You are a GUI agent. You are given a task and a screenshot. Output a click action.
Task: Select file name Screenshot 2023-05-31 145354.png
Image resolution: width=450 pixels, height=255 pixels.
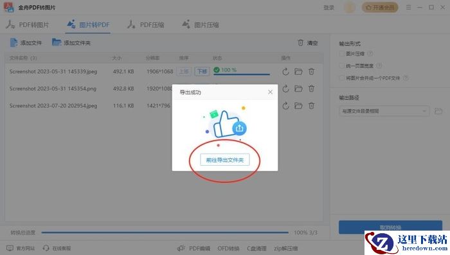click(53, 89)
